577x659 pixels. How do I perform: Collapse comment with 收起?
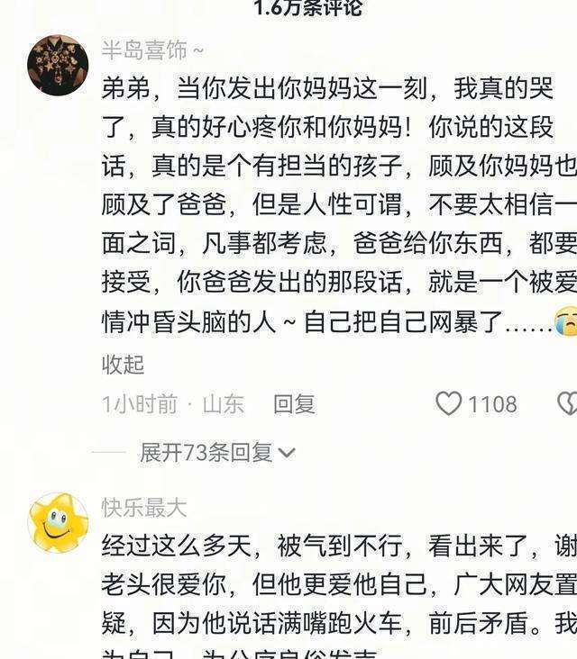(x=124, y=365)
